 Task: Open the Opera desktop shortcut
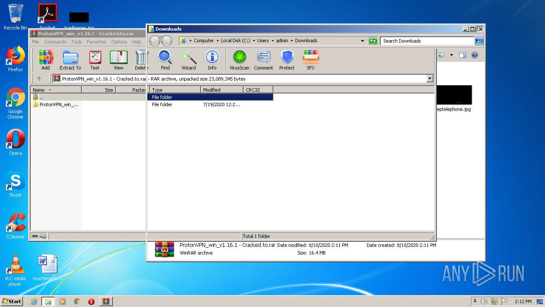coord(15,143)
